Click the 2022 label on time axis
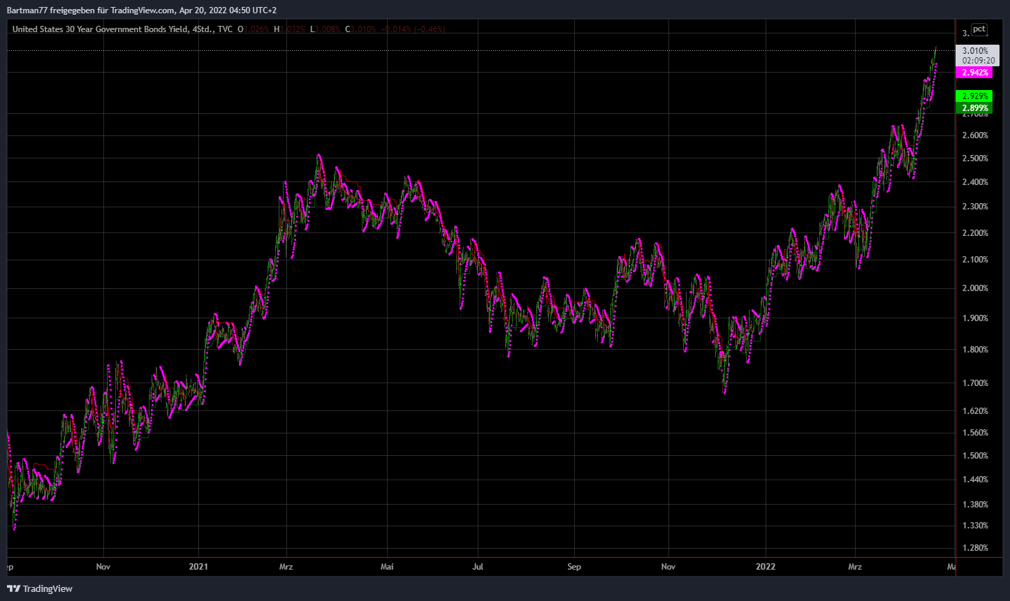This screenshot has width=1010, height=601. (x=766, y=567)
